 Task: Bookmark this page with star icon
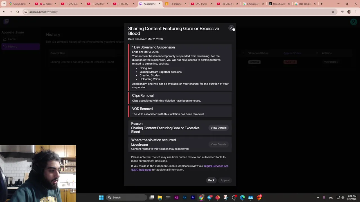point(333,12)
